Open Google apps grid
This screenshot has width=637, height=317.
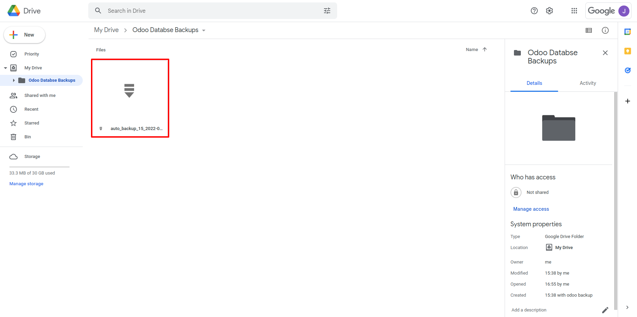pos(574,11)
